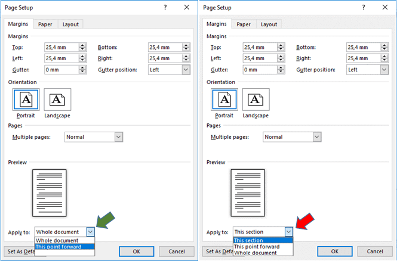The width and height of the screenshot is (397, 261).
Task: Click Set As Default in right dialog
Action: (218, 251)
